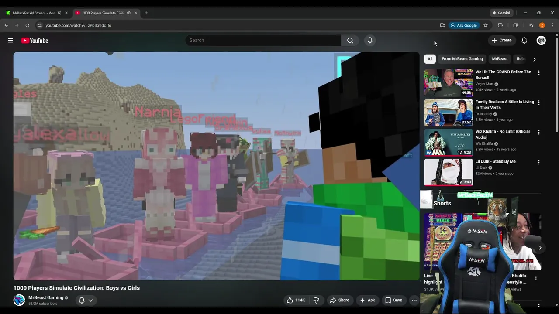Open Wiz Khalifa No Limit thumbnail
This screenshot has height=314, width=559.
coord(449,142)
